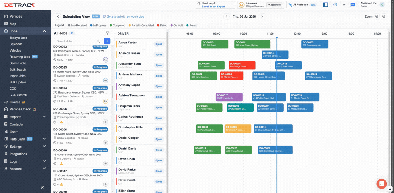Assign driver to DO-00026 with plus icon
The height and width of the screenshot is (193, 394).
coord(105,143)
